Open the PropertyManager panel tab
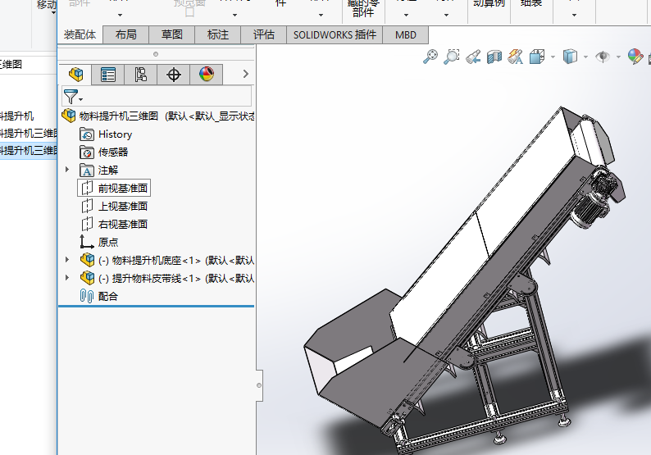Image resolution: width=651 pixels, height=455 pixels. pos(108,75)
